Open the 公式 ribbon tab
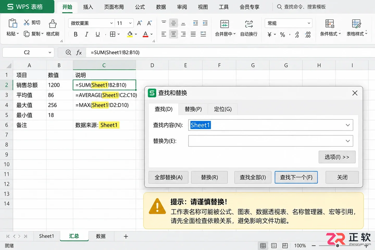 point(140,7)
